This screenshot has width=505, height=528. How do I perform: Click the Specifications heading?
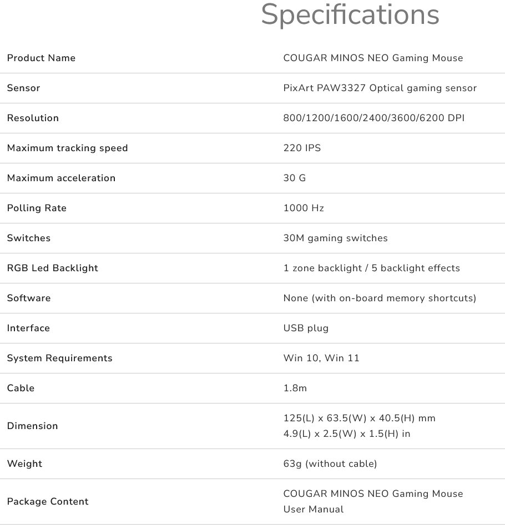tap(350, 14)
